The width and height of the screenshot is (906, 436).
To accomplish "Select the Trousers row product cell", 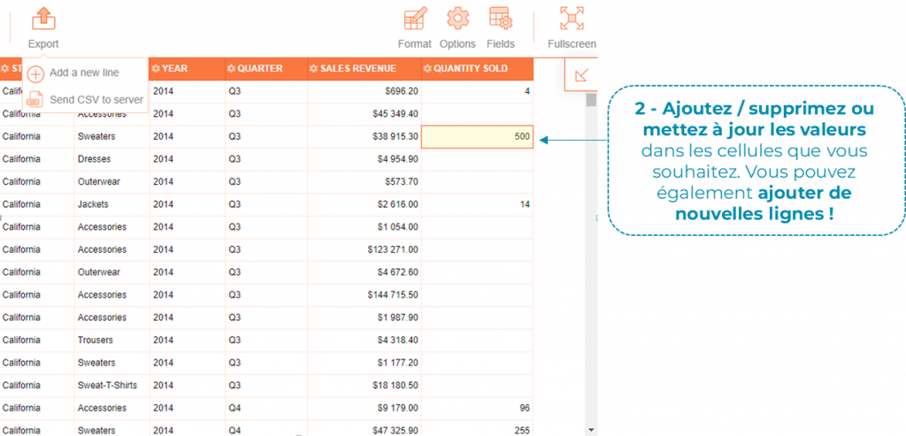I will click(111, 340).
